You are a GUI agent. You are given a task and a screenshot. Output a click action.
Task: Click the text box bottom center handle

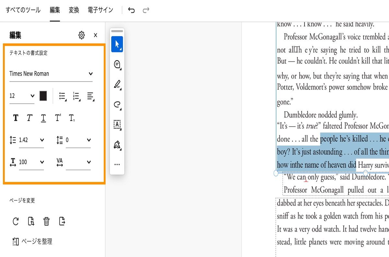pos(365,173)
